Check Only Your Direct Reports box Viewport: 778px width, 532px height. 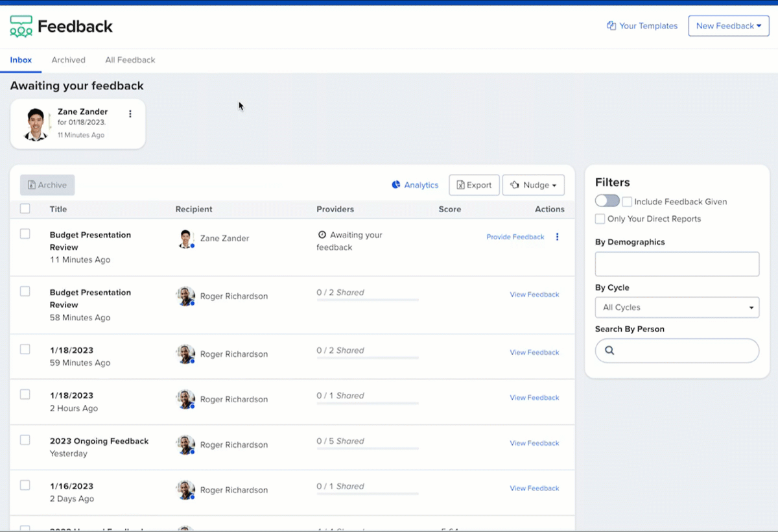600,219
